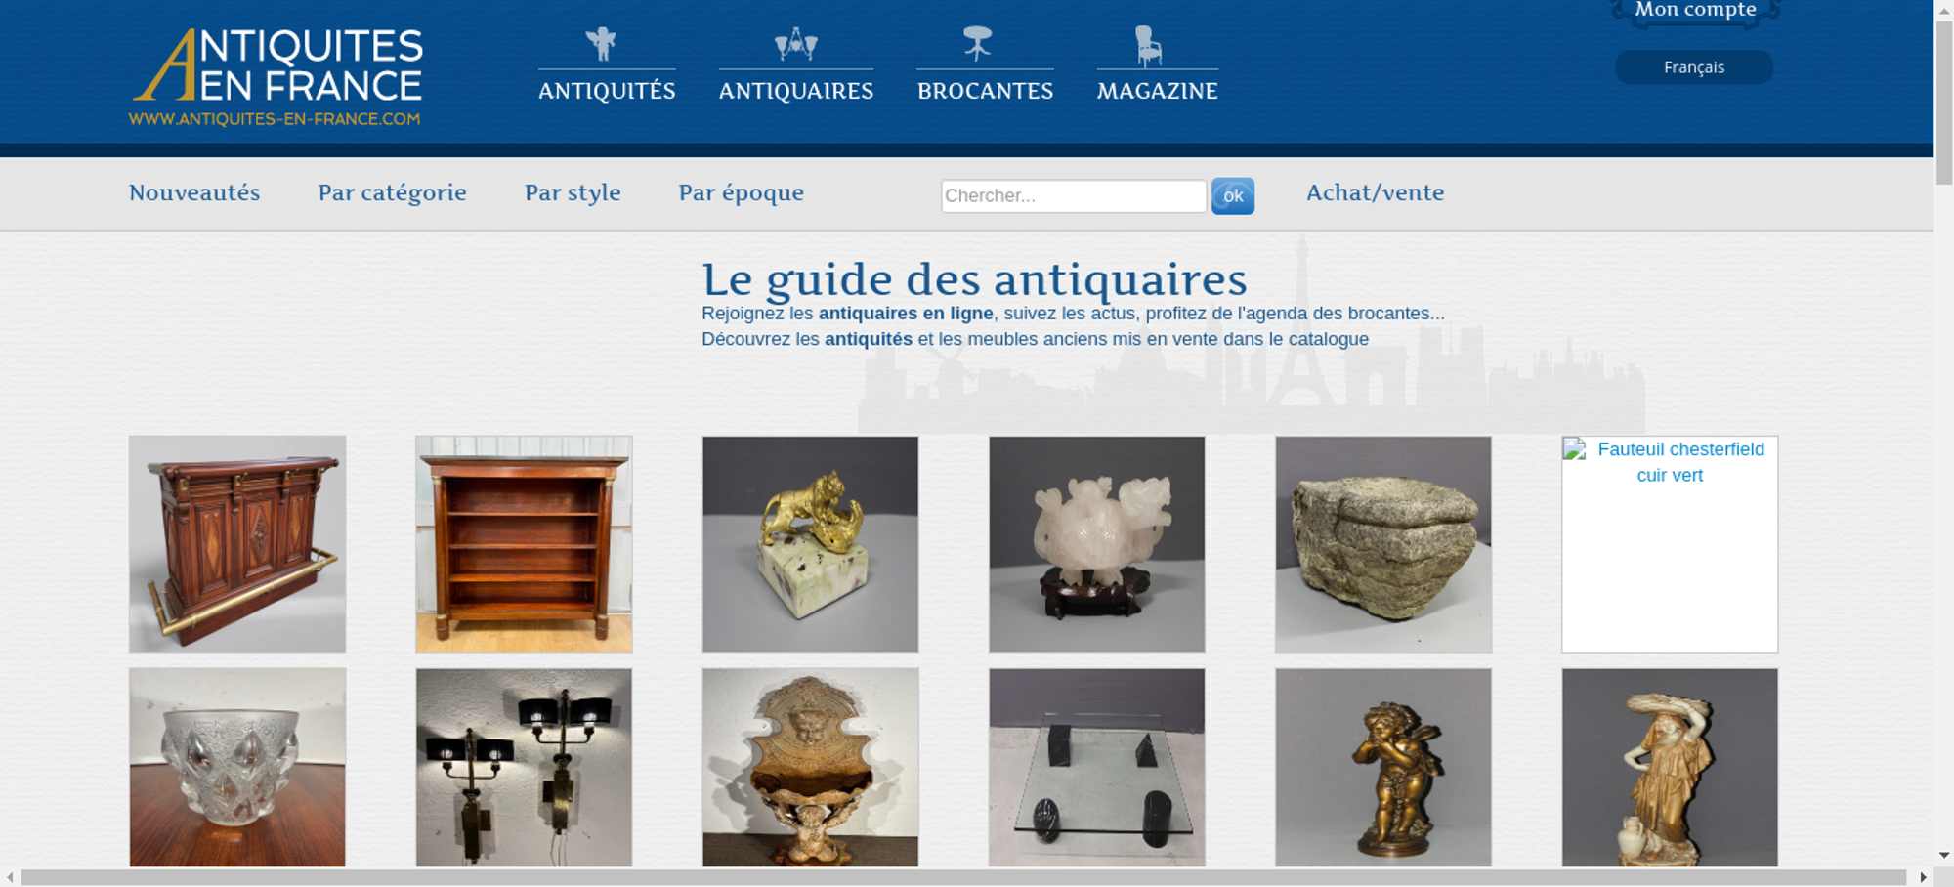The width and height of the screenshot is (1954, 887).
Task: Open the Par style menu
Action: pos(573,192)
